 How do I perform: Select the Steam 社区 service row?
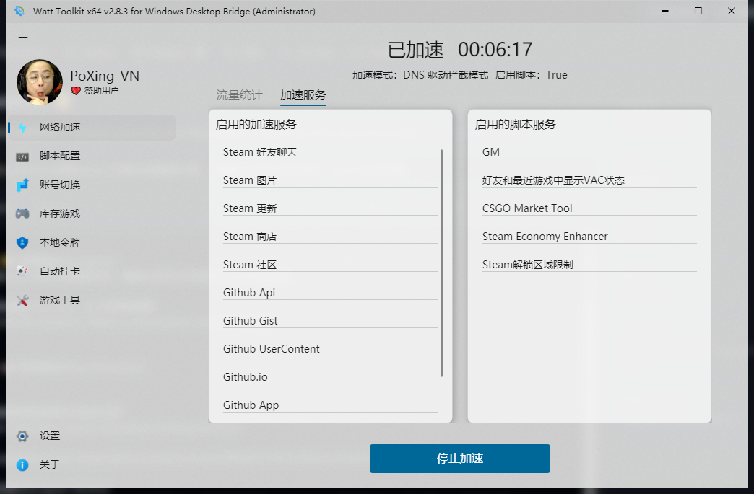coord(330,265)
